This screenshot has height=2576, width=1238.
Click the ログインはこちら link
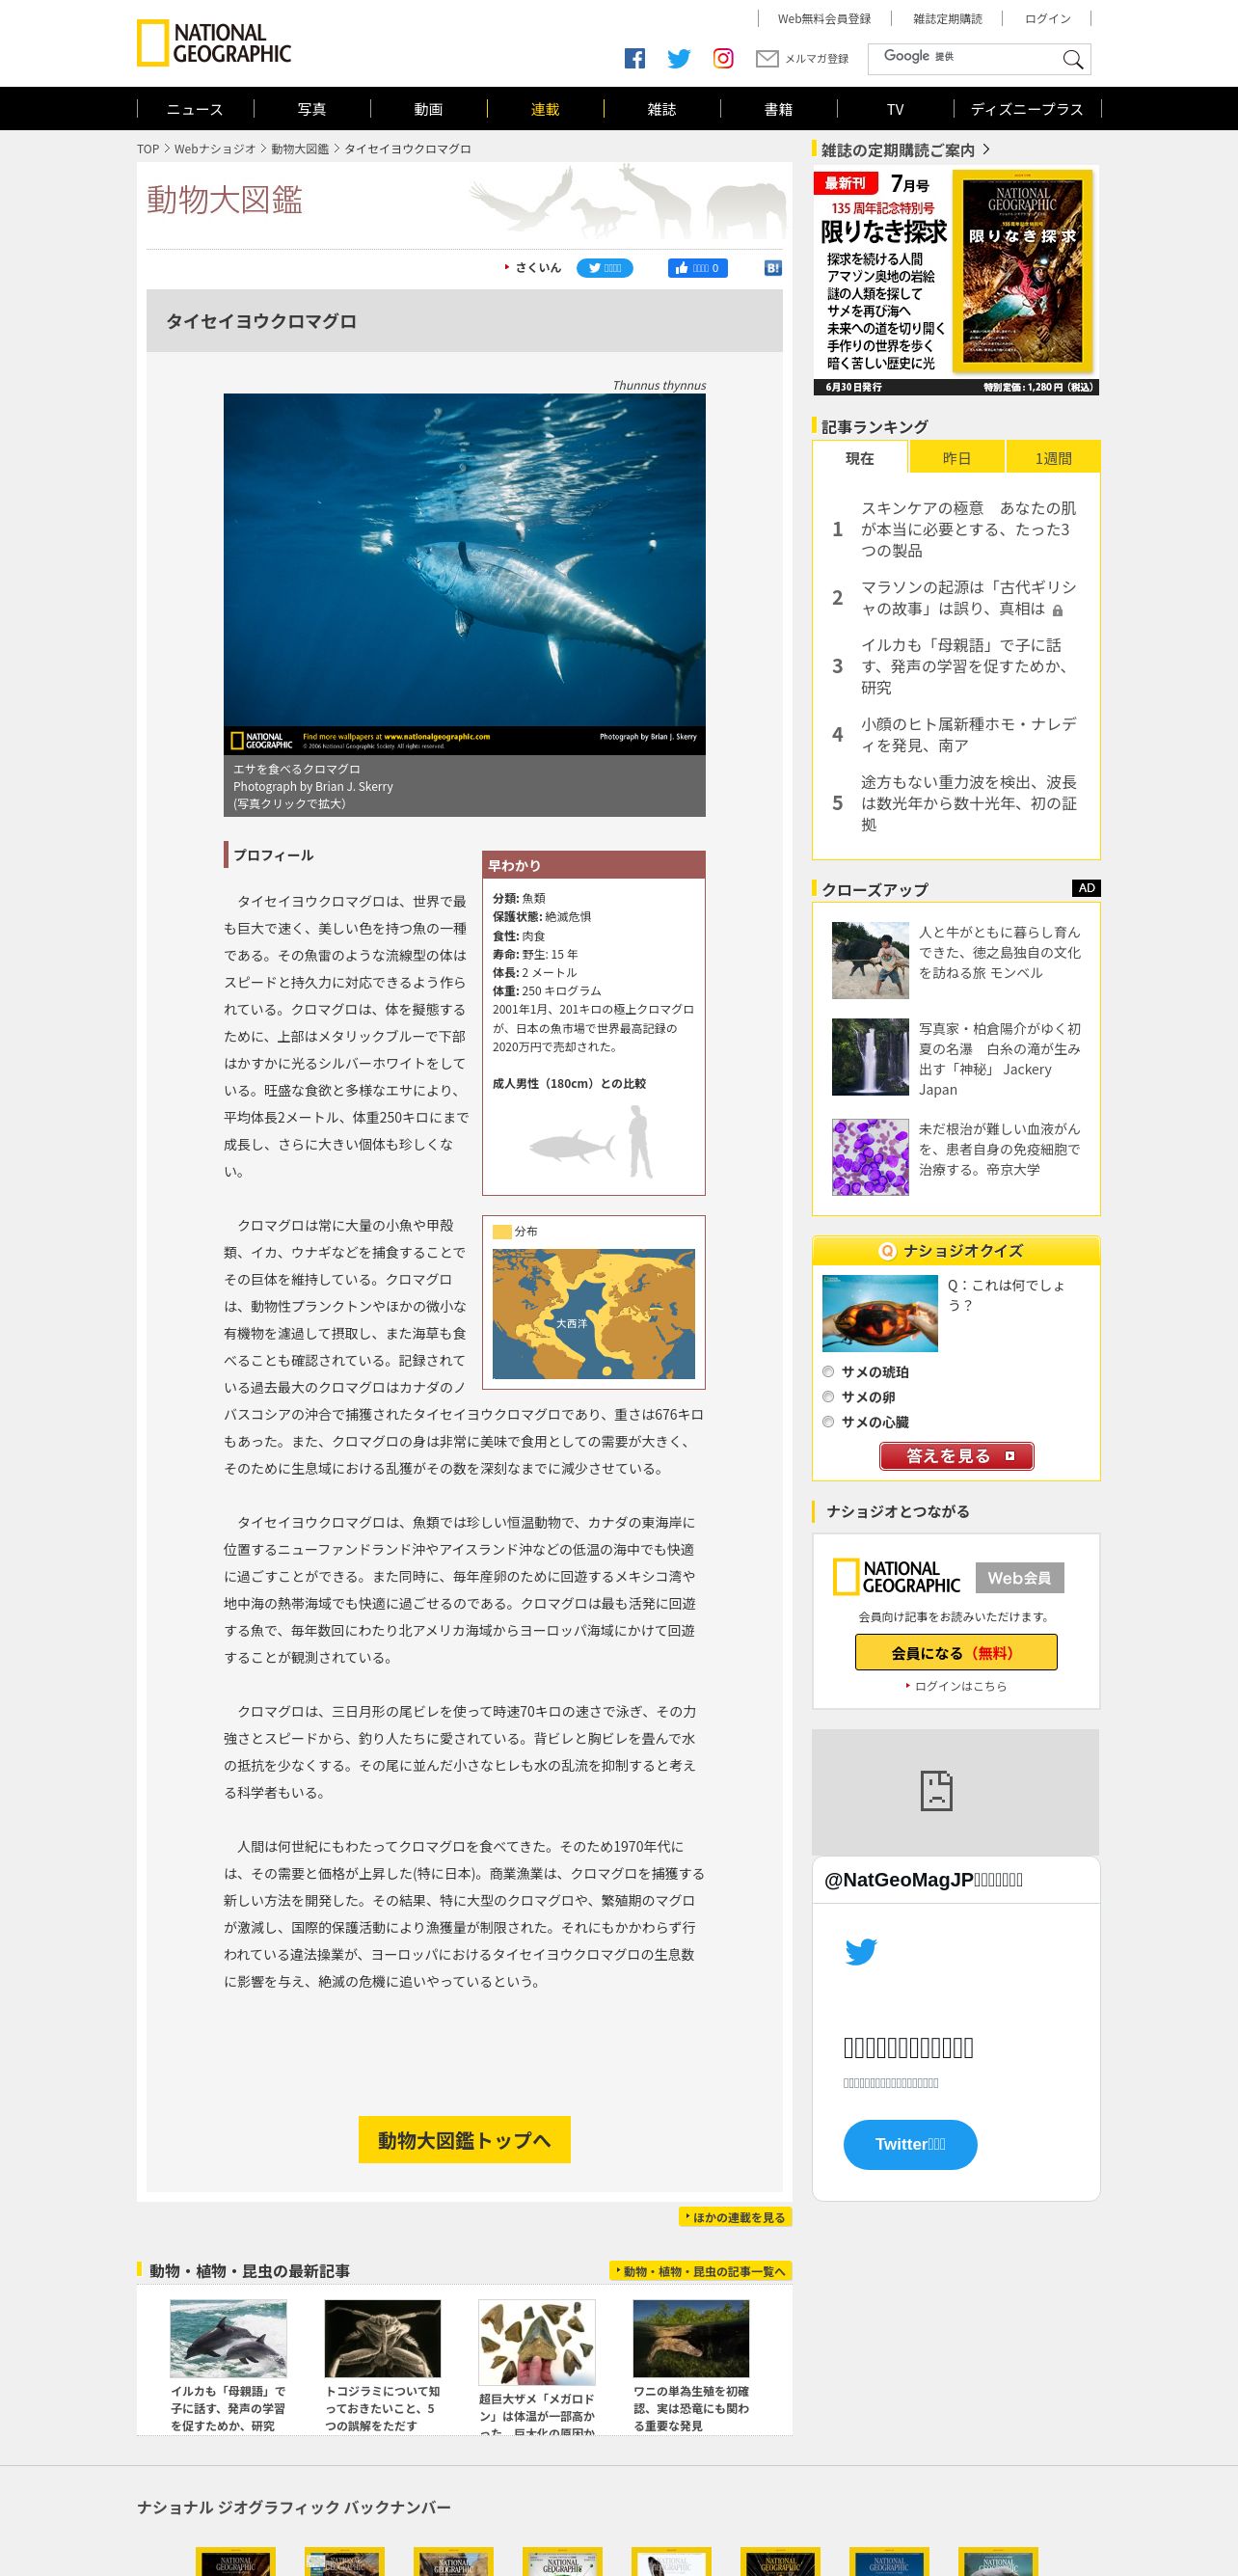click(x=960, y=1686)
